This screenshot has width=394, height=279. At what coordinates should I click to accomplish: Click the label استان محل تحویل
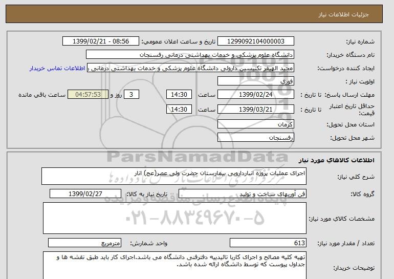click(351, 125)
